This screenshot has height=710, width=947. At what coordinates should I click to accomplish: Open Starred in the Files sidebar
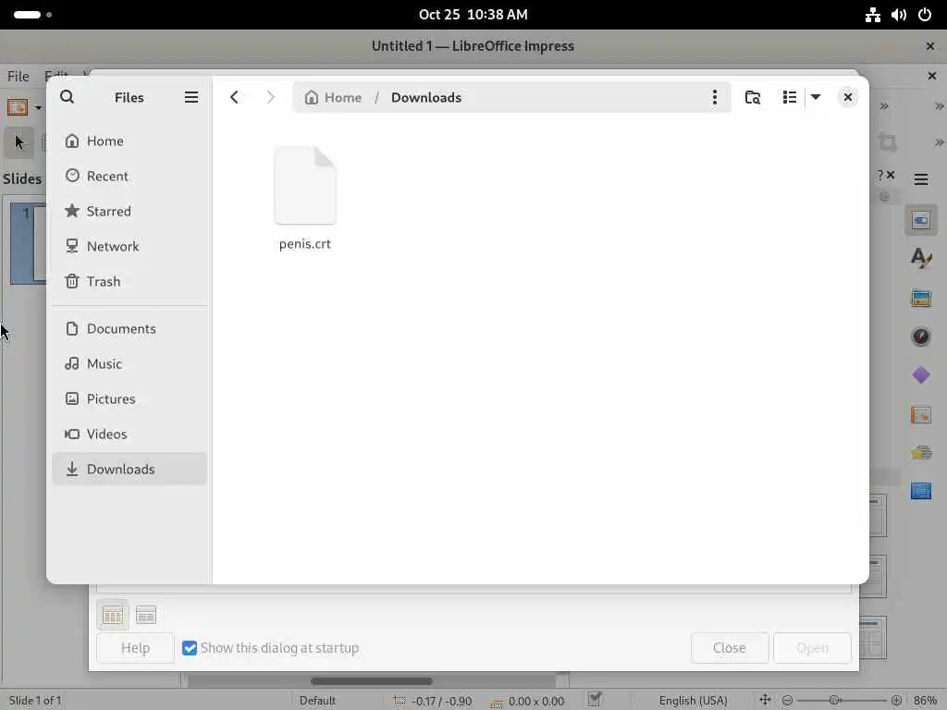[129, 211]
